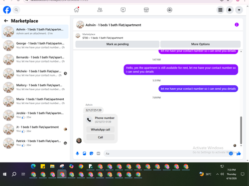249x186 pixels.
Task: Click More Options button
Action: (200, 44)
